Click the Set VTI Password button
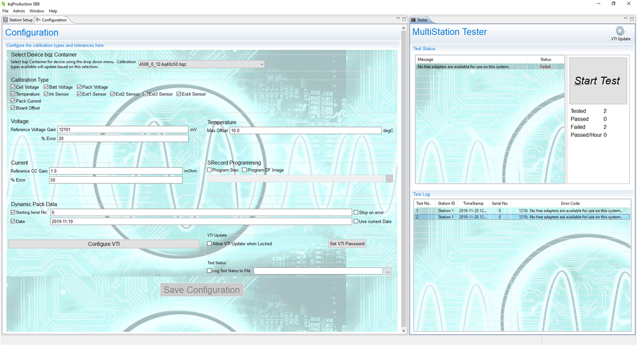 pyautogui.click(x=347, y=243)
